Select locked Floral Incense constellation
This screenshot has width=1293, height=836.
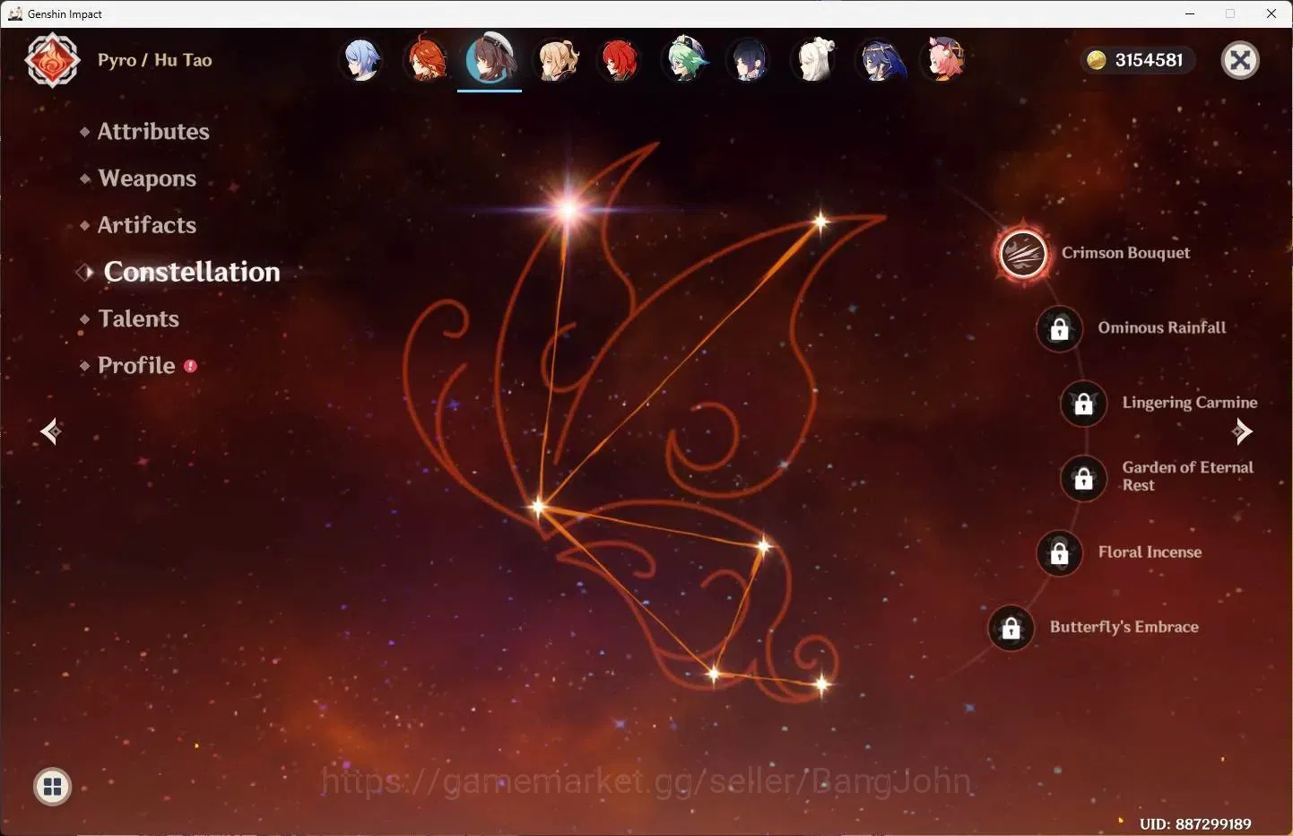point(1060,553)
